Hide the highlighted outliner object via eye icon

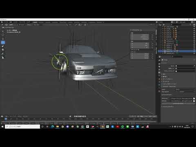click(x=194, y=51)
